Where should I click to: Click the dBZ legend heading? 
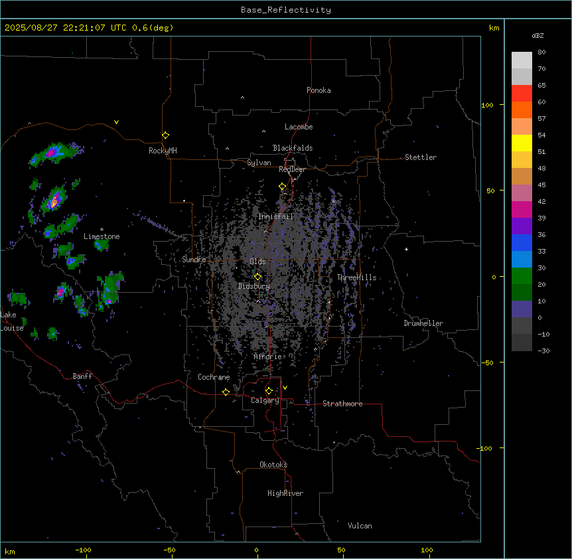point(537,36)
